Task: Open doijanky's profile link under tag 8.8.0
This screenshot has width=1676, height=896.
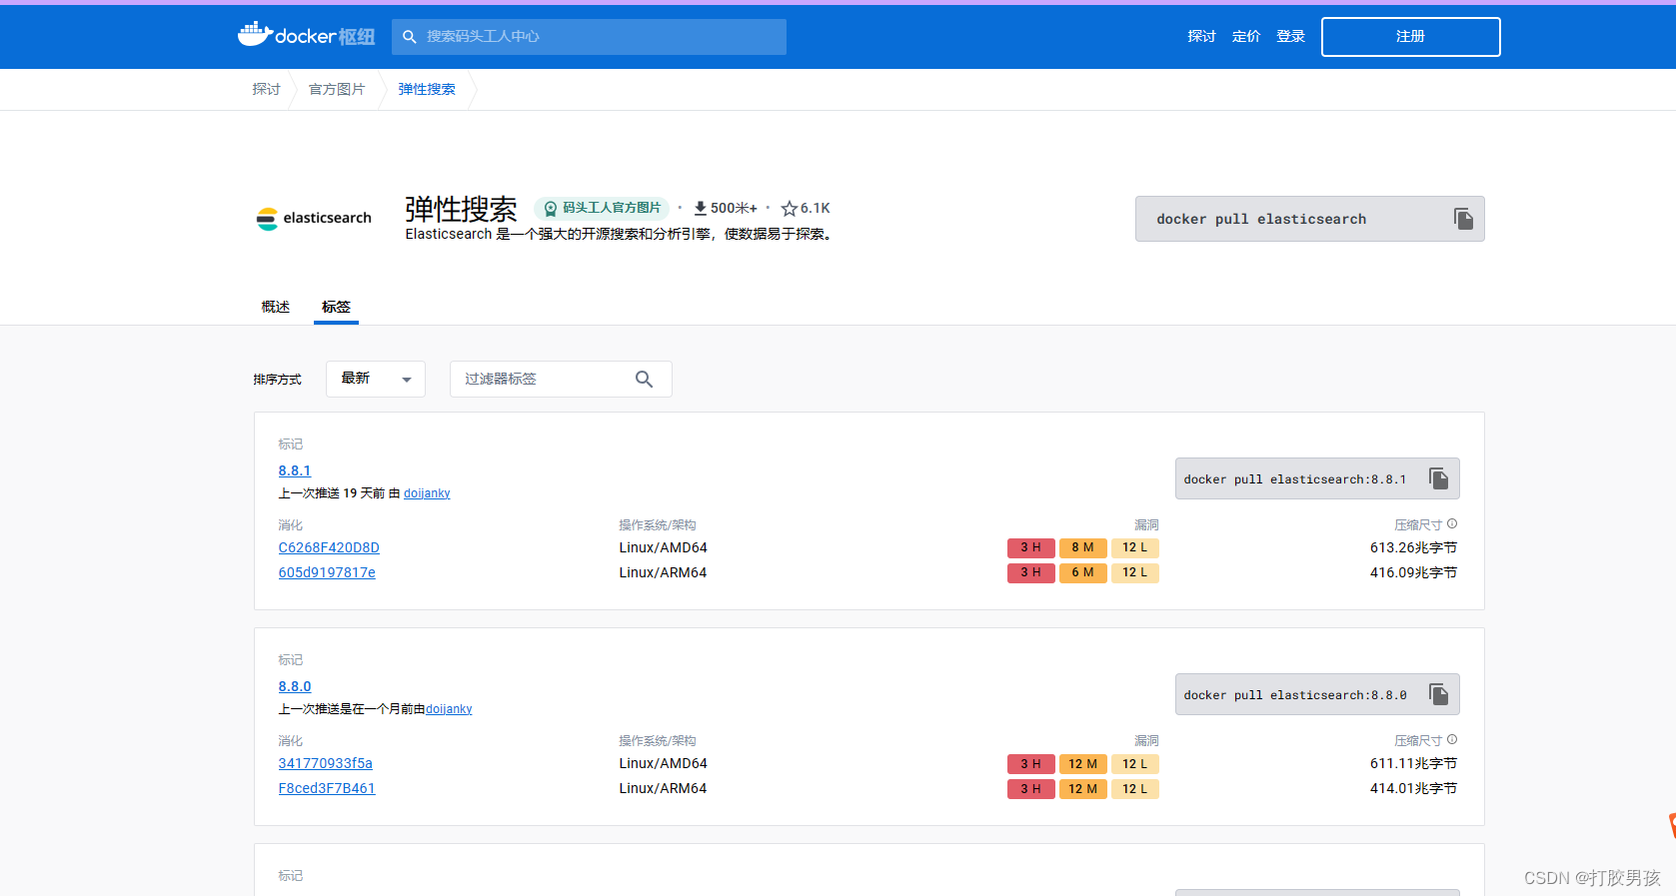Action: (x=449, y=709)
